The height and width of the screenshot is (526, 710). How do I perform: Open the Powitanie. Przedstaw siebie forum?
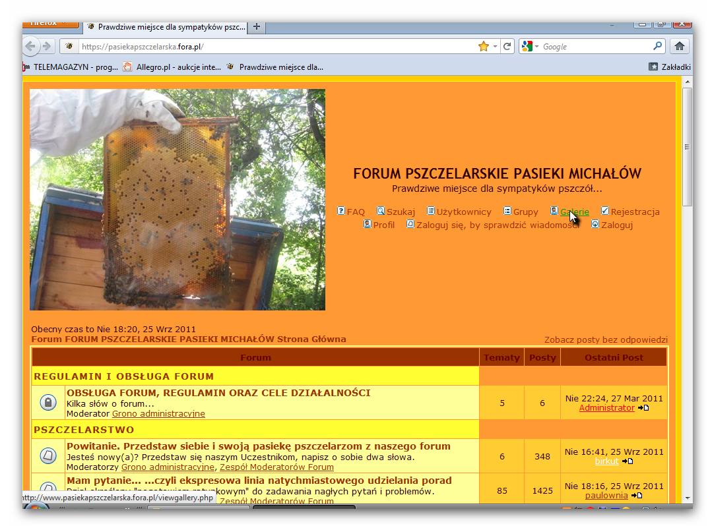(x=259, y=446)
